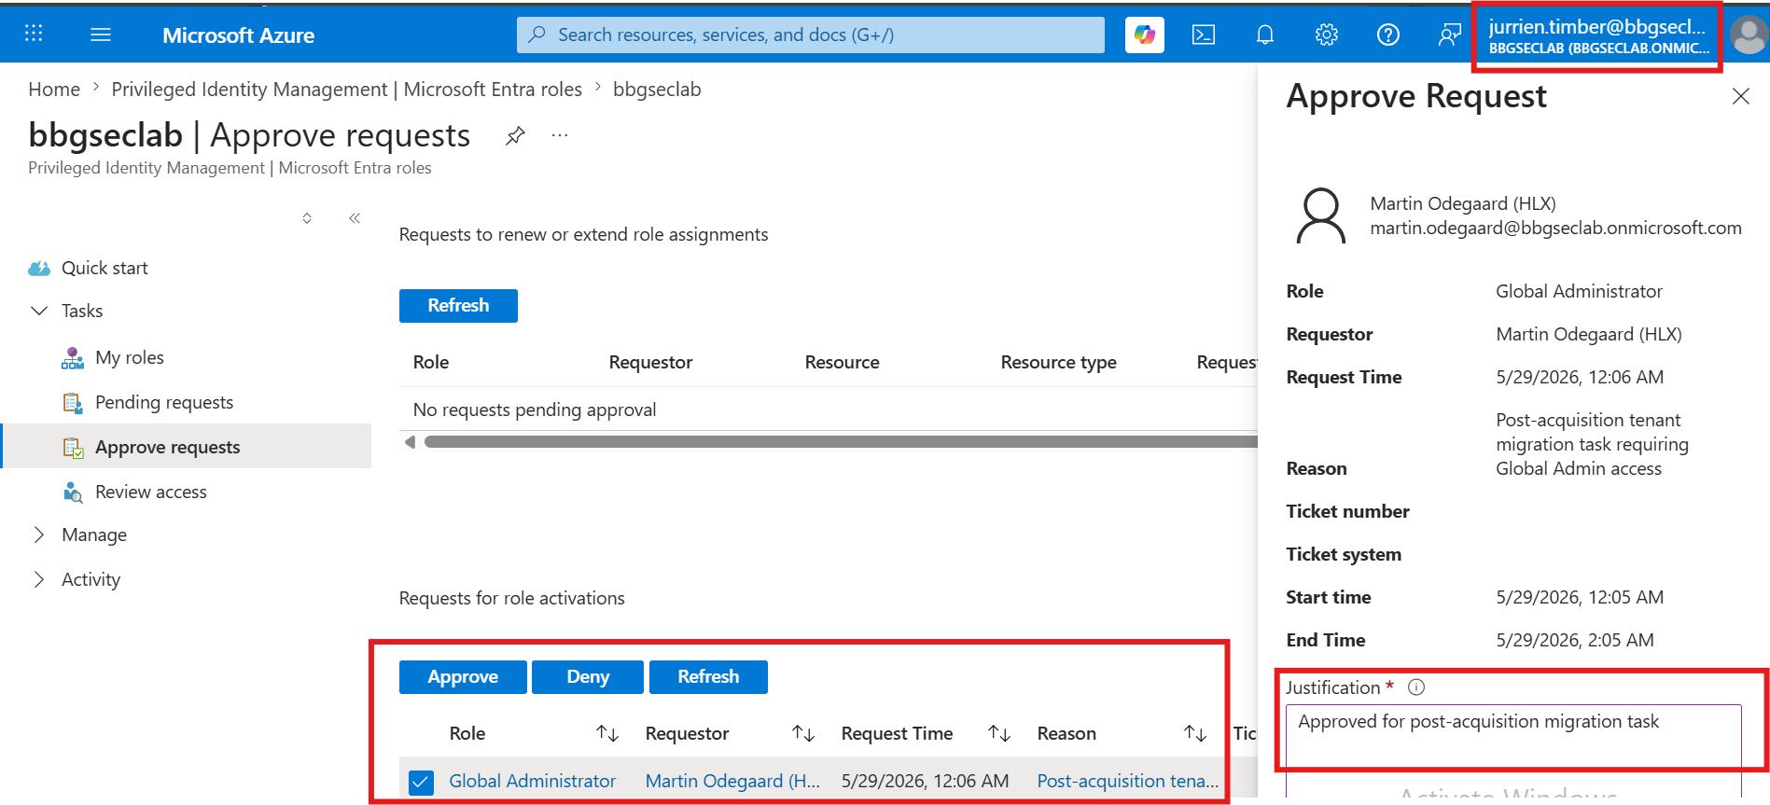Click the Requestor column header in renew table
The height and width of the screenshot is (805, 1770).
tap(650, 363)
